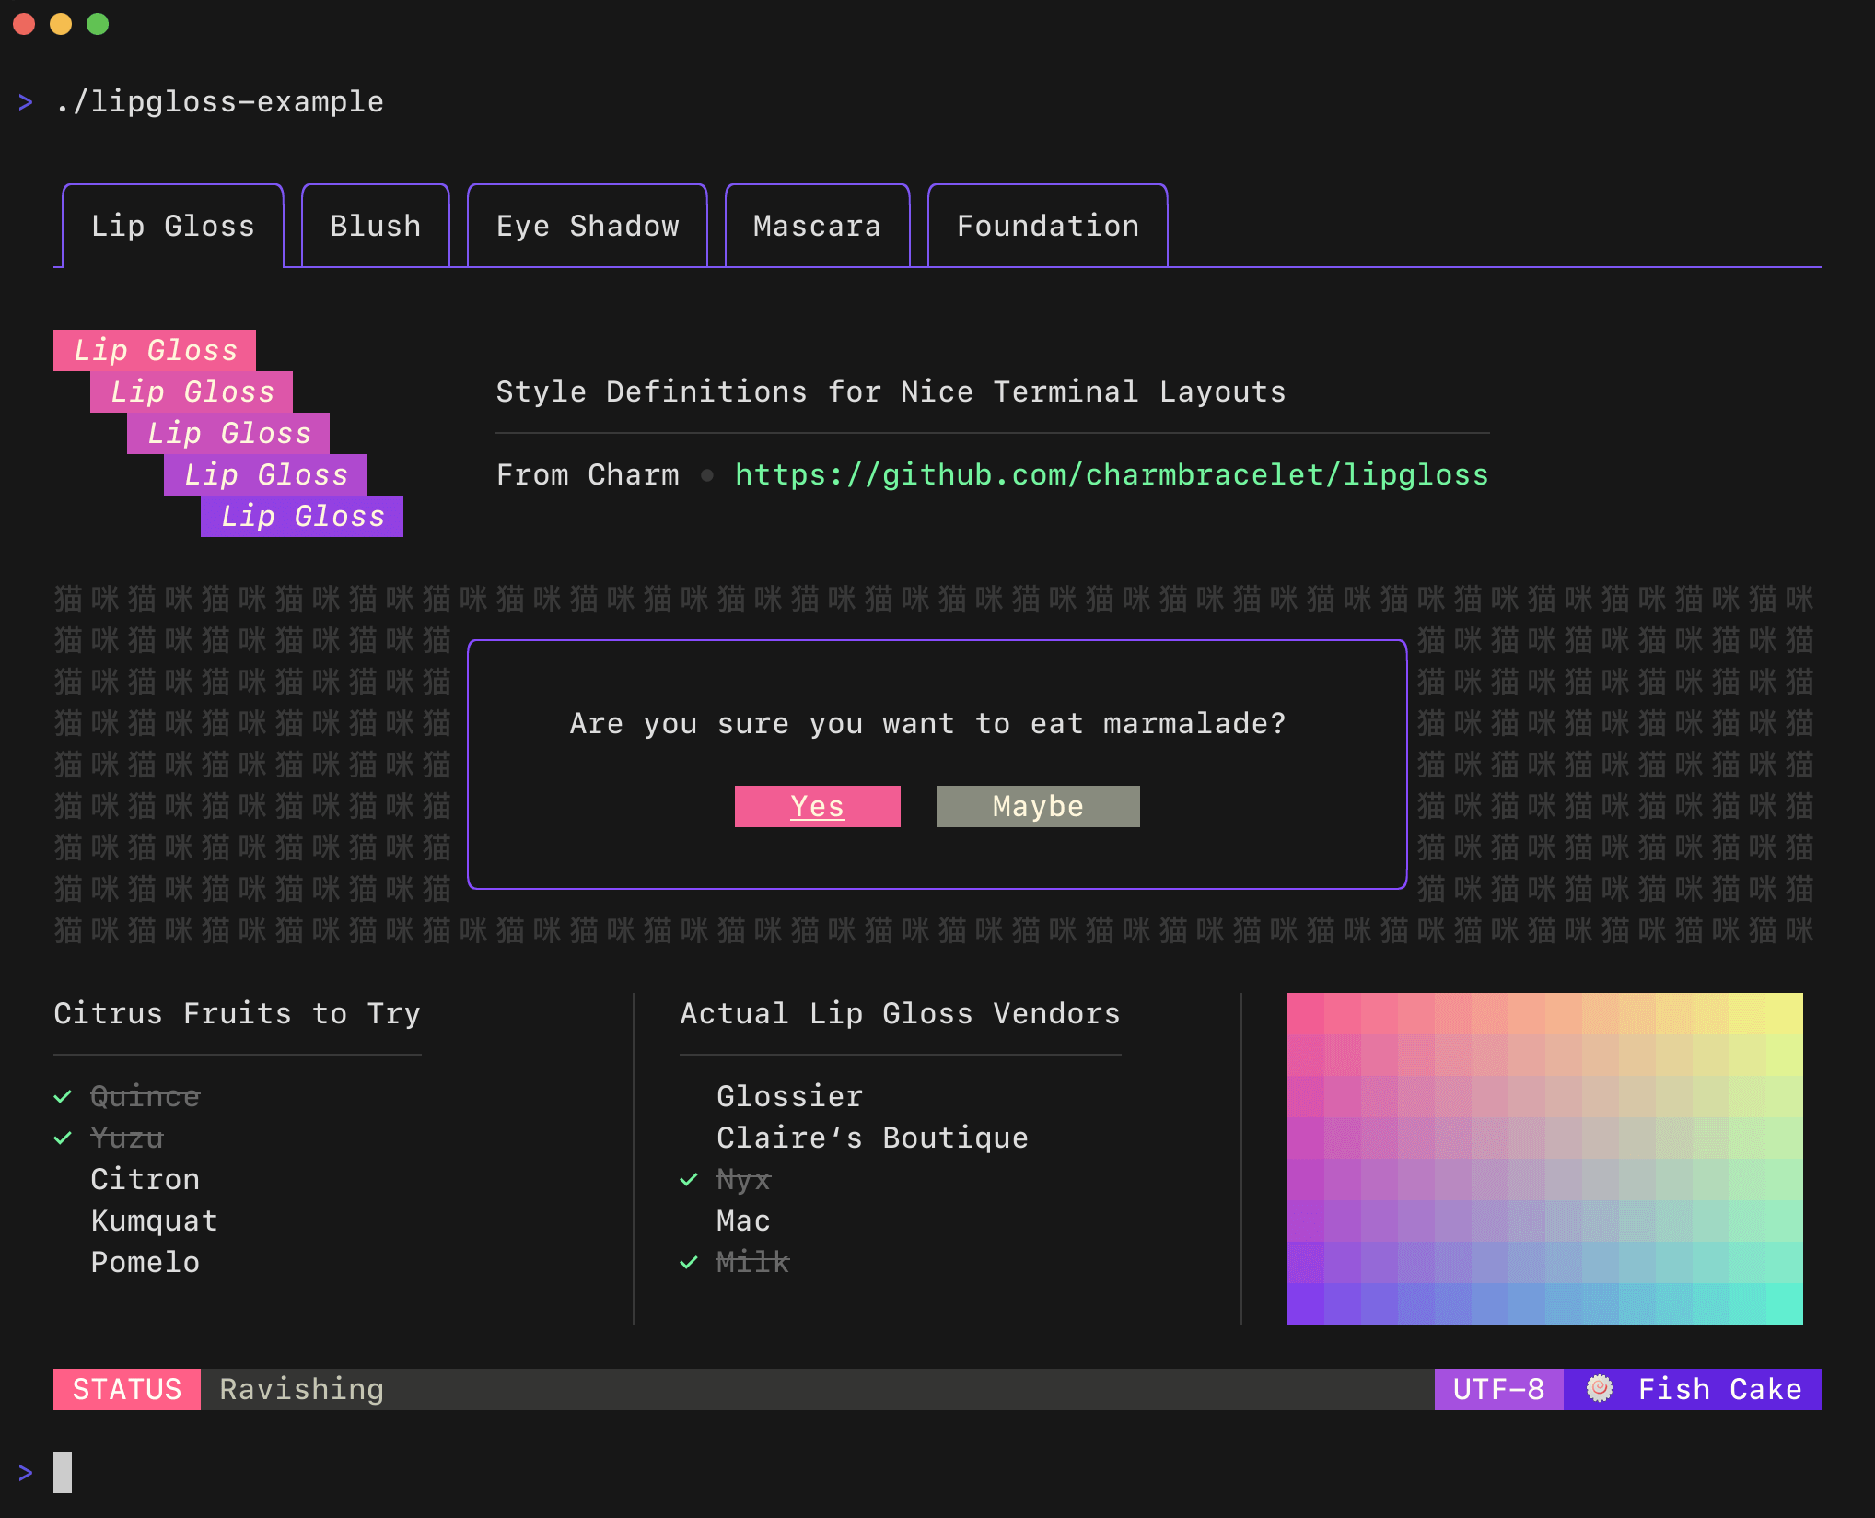This screenshot has width=1875, height=1518.
Task: Click the UTF-8 encoding indicator
Action: [x=1498, y=1389]
